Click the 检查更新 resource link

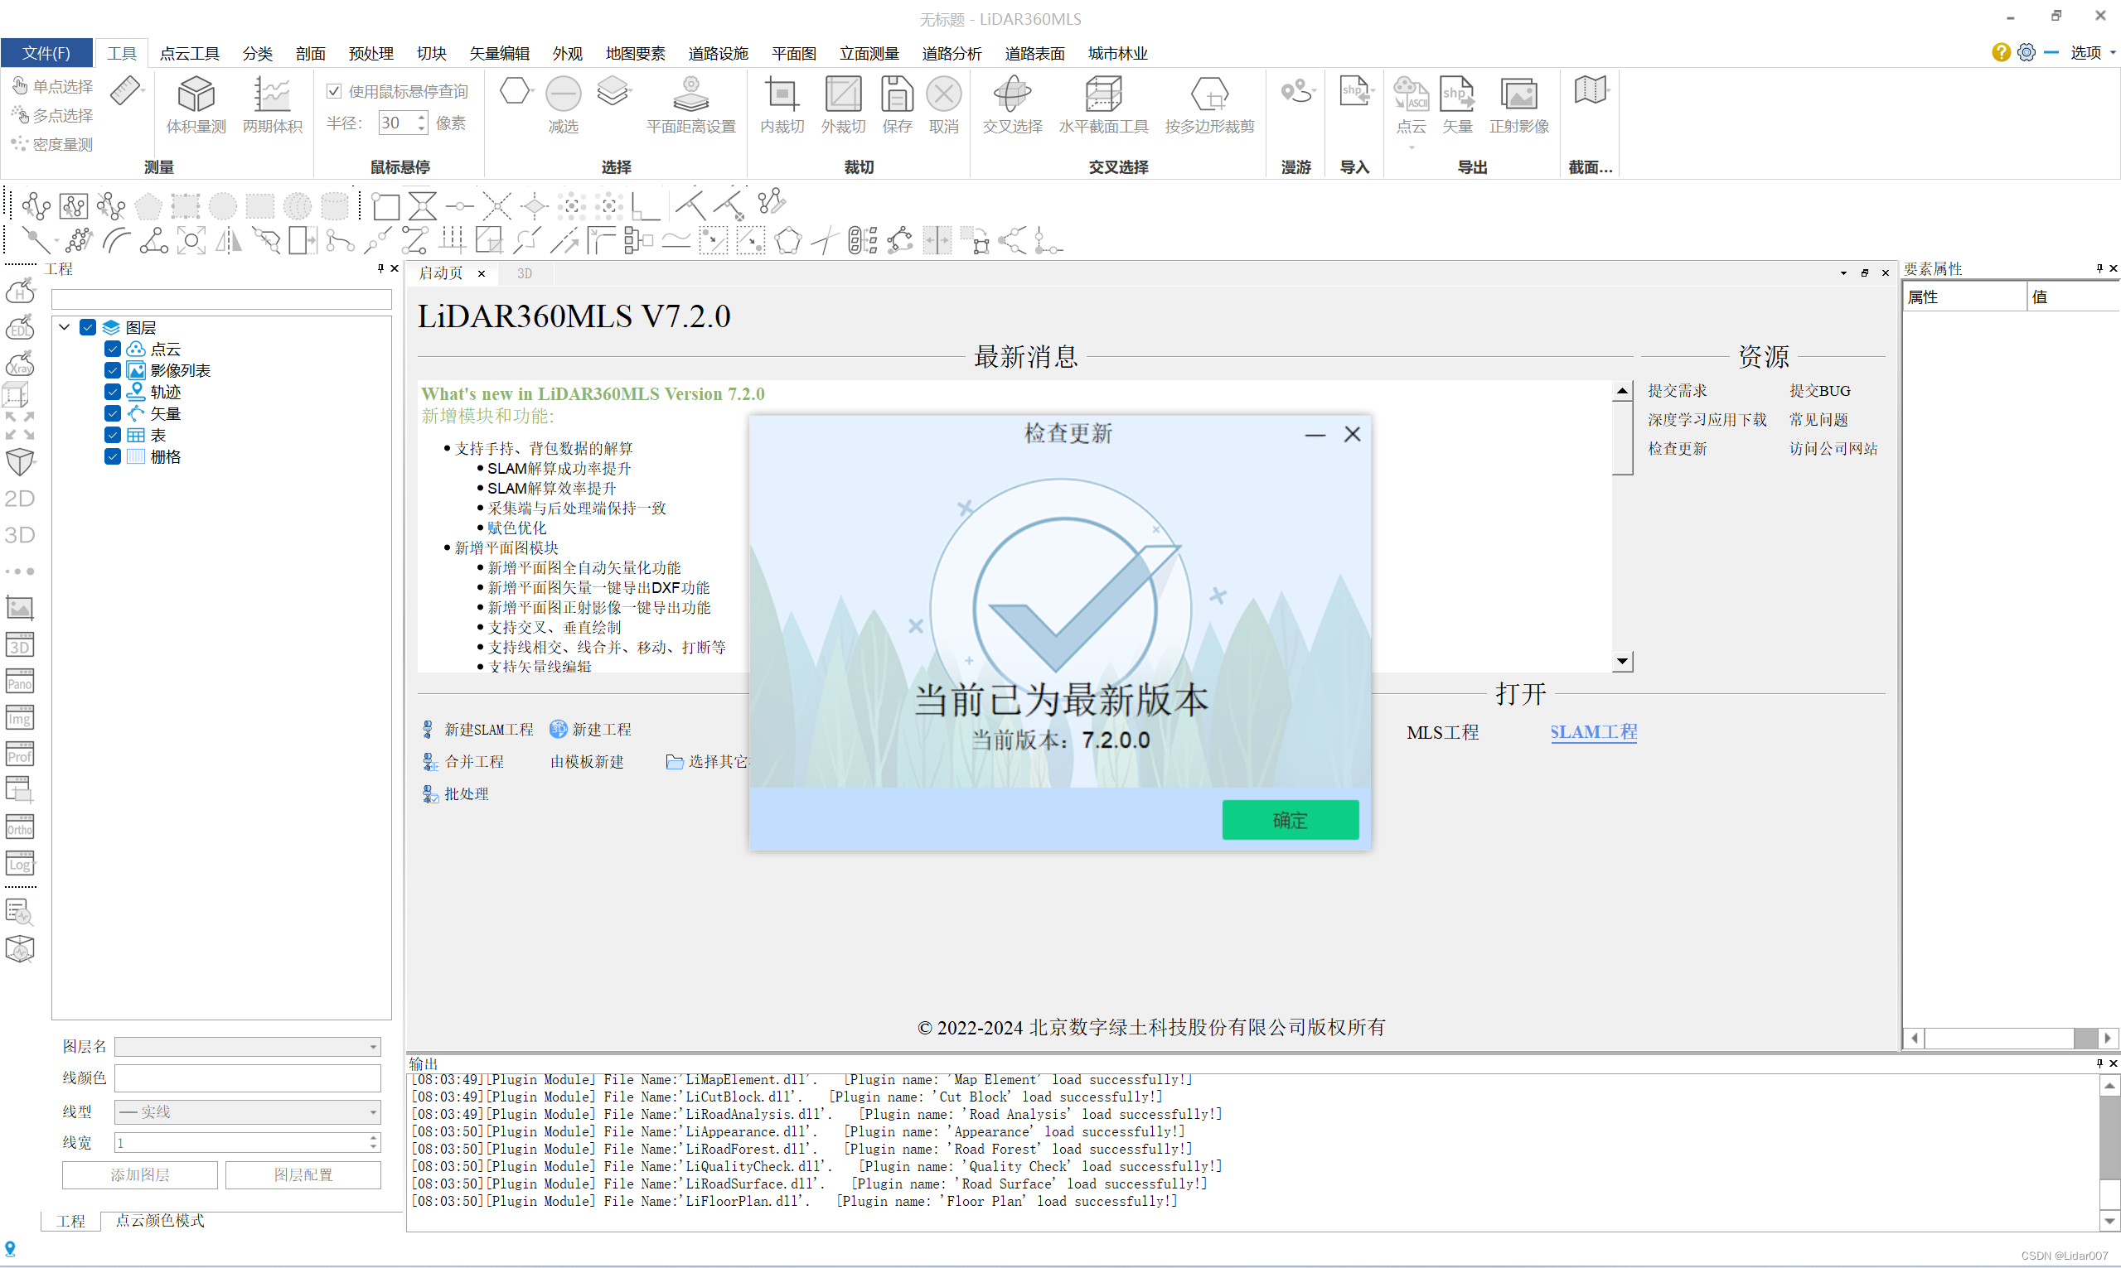point(1678,449)
